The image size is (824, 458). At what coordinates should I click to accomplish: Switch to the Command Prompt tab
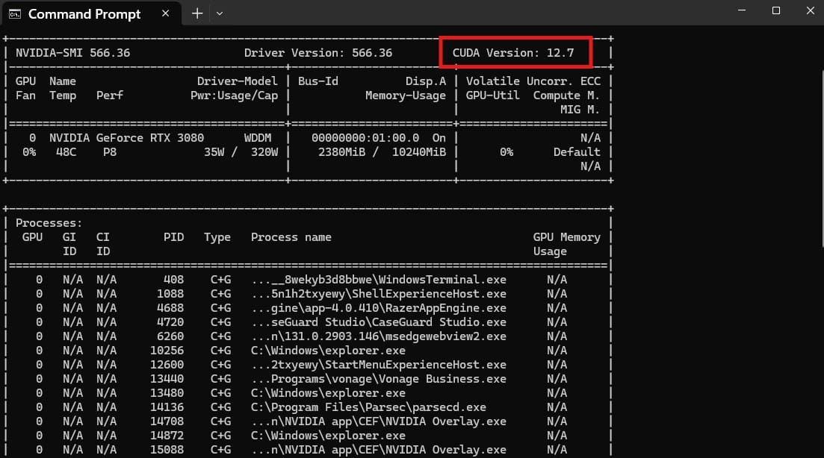point(84,13)
